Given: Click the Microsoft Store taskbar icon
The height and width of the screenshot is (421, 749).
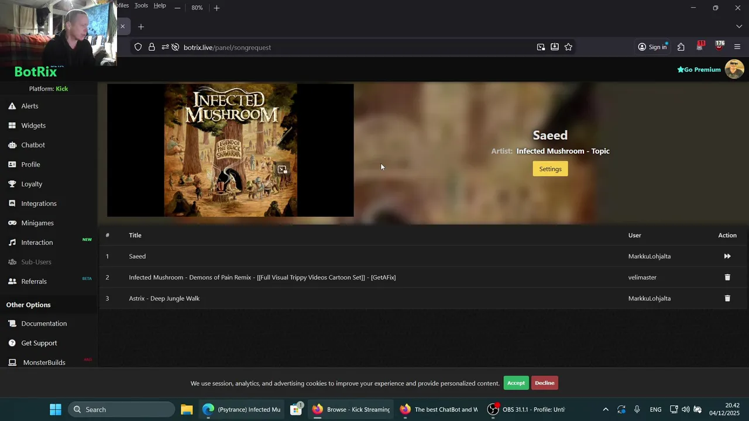Looking at the screenshot, I should click(x=296, y=409).
